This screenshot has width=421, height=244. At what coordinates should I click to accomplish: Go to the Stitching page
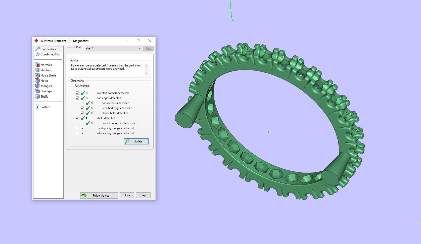coord(46,70)
